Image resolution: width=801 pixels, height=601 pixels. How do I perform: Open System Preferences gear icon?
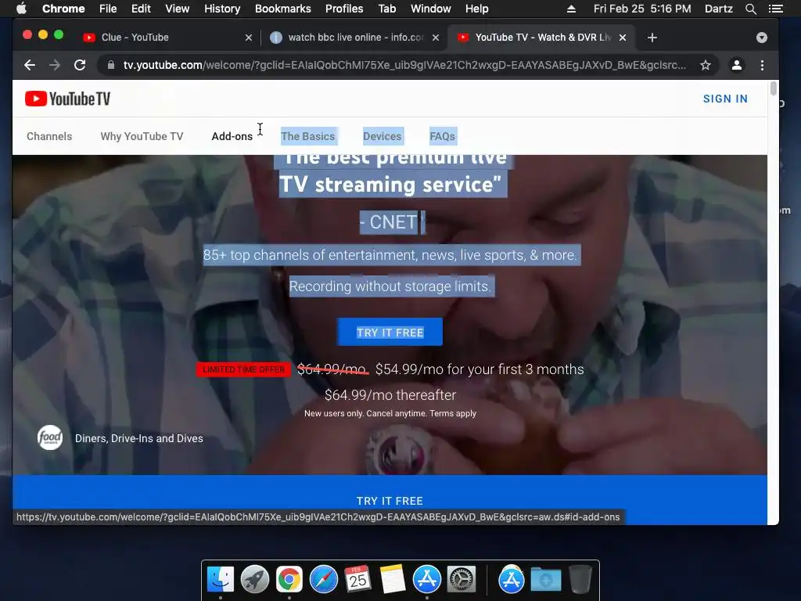click(x=462, y=580)
